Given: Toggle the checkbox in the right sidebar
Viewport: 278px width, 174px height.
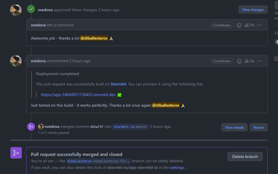Looking at the screenshot, I should click(276, 58).
